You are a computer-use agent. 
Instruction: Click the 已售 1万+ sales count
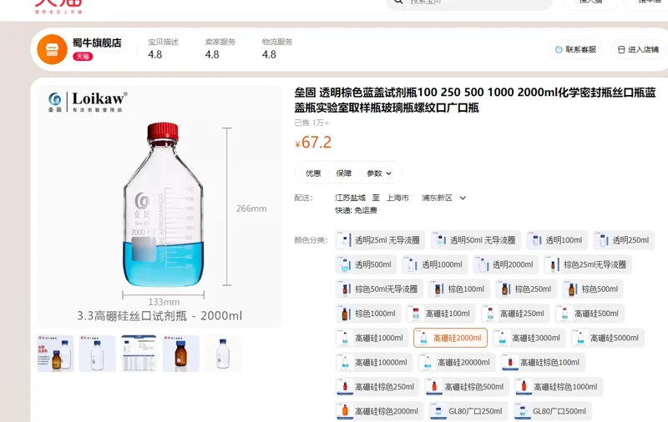[x=311, y=123]
